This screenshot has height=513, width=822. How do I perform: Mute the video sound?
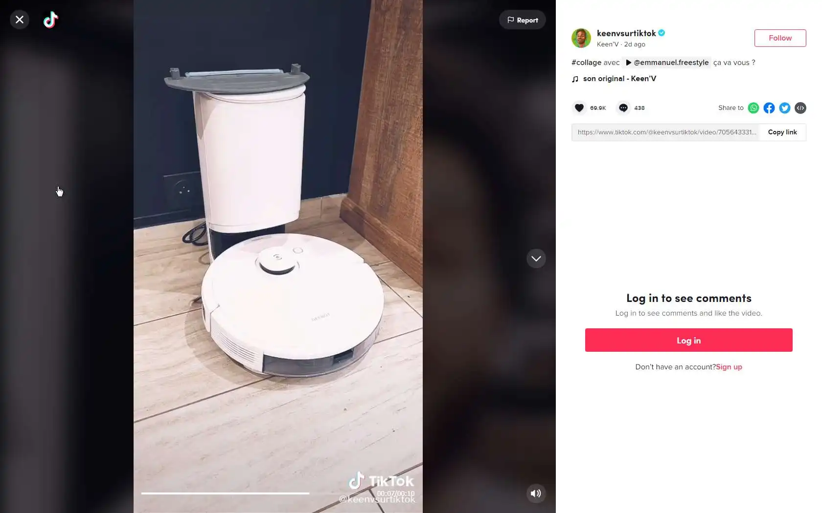click(536, 493)
